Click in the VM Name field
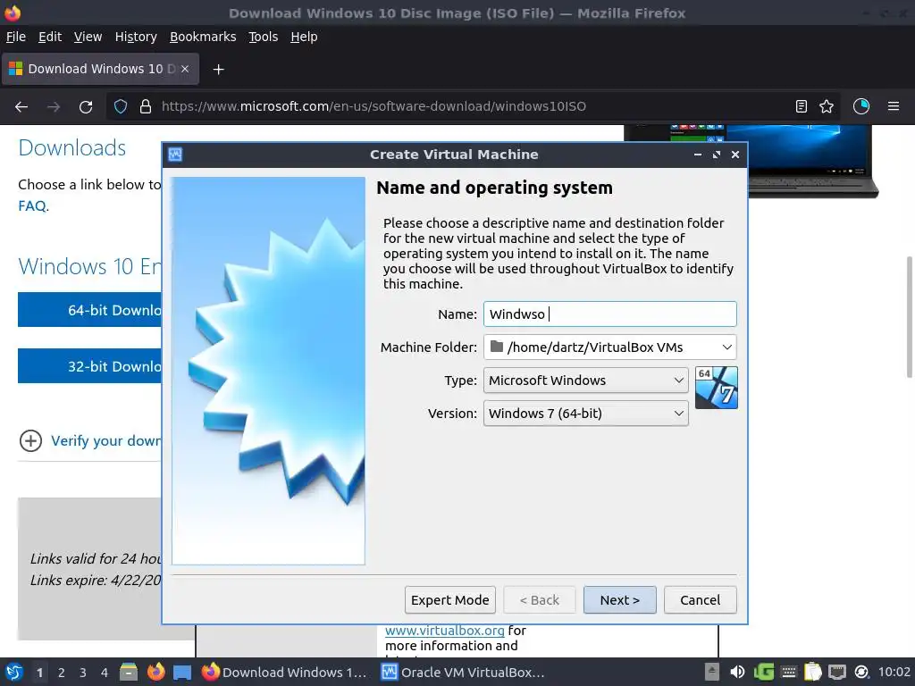Image resolution: width=915 pixels, height=686 pixels. click(x=609, y=314)
